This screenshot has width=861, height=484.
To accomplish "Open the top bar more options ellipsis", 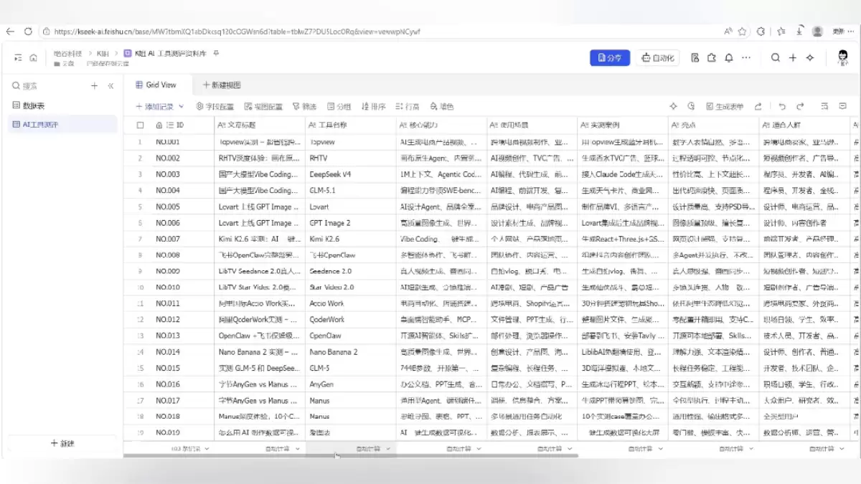I will click(746, 58).
